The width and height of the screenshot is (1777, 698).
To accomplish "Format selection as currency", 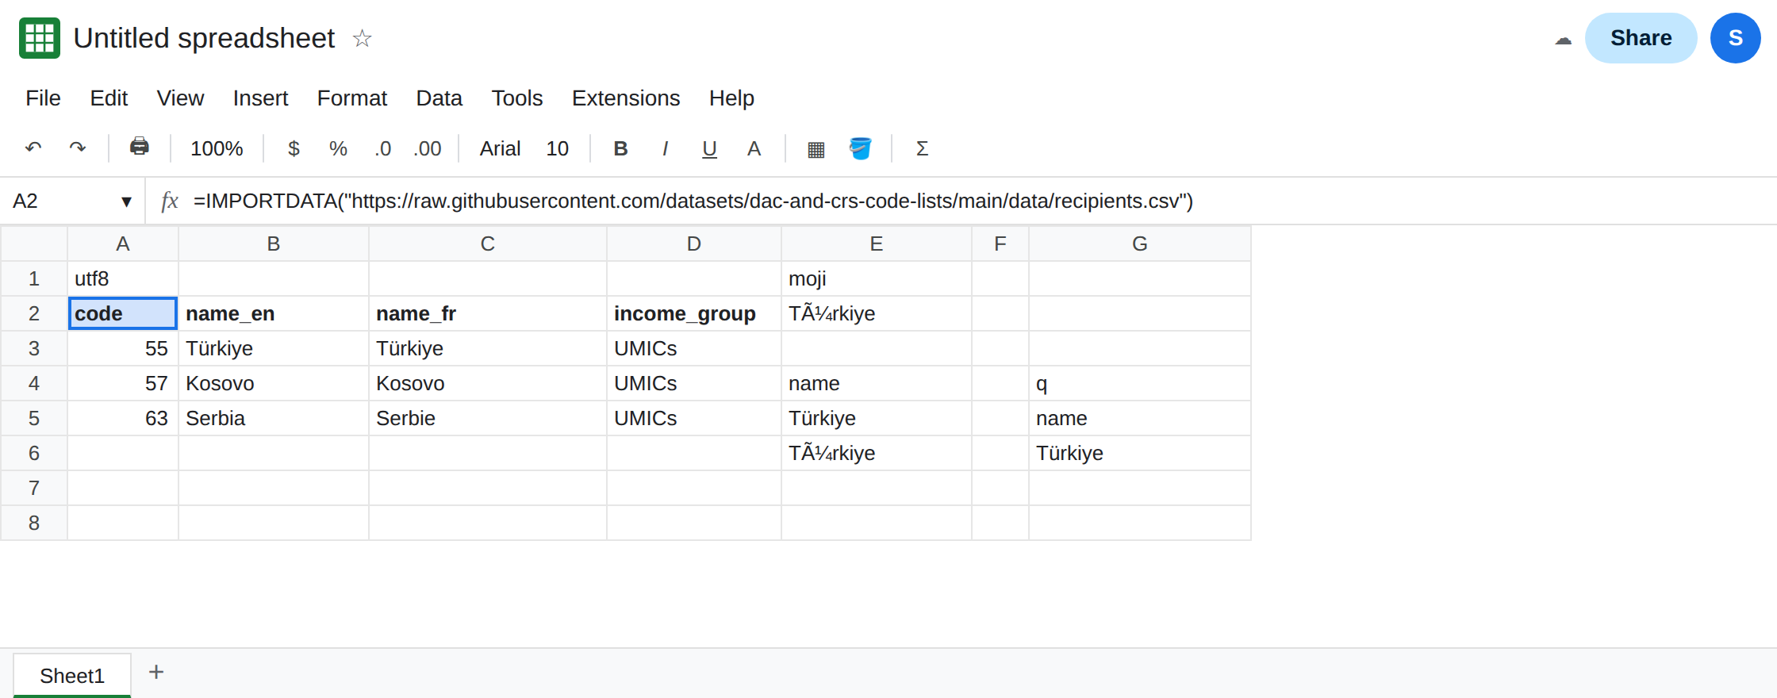I will point(294,148).
